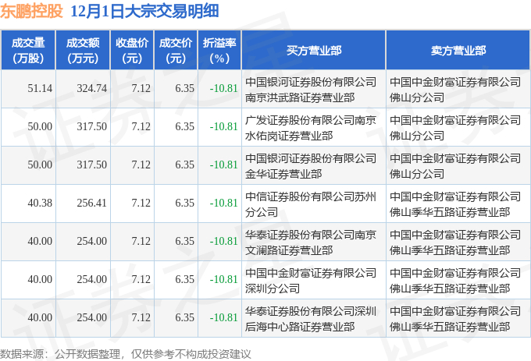Click '254.00' in the 深圳分公司 buyer row
Image resolution: width=531 pixels, height=361 pixels.
92,280
